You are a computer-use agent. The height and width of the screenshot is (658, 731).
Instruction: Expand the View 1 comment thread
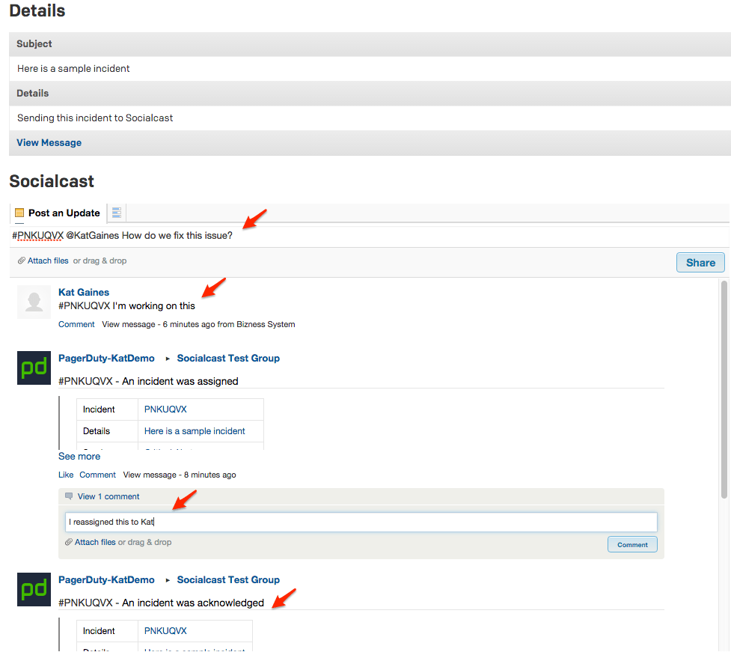(x=108, y=496)
